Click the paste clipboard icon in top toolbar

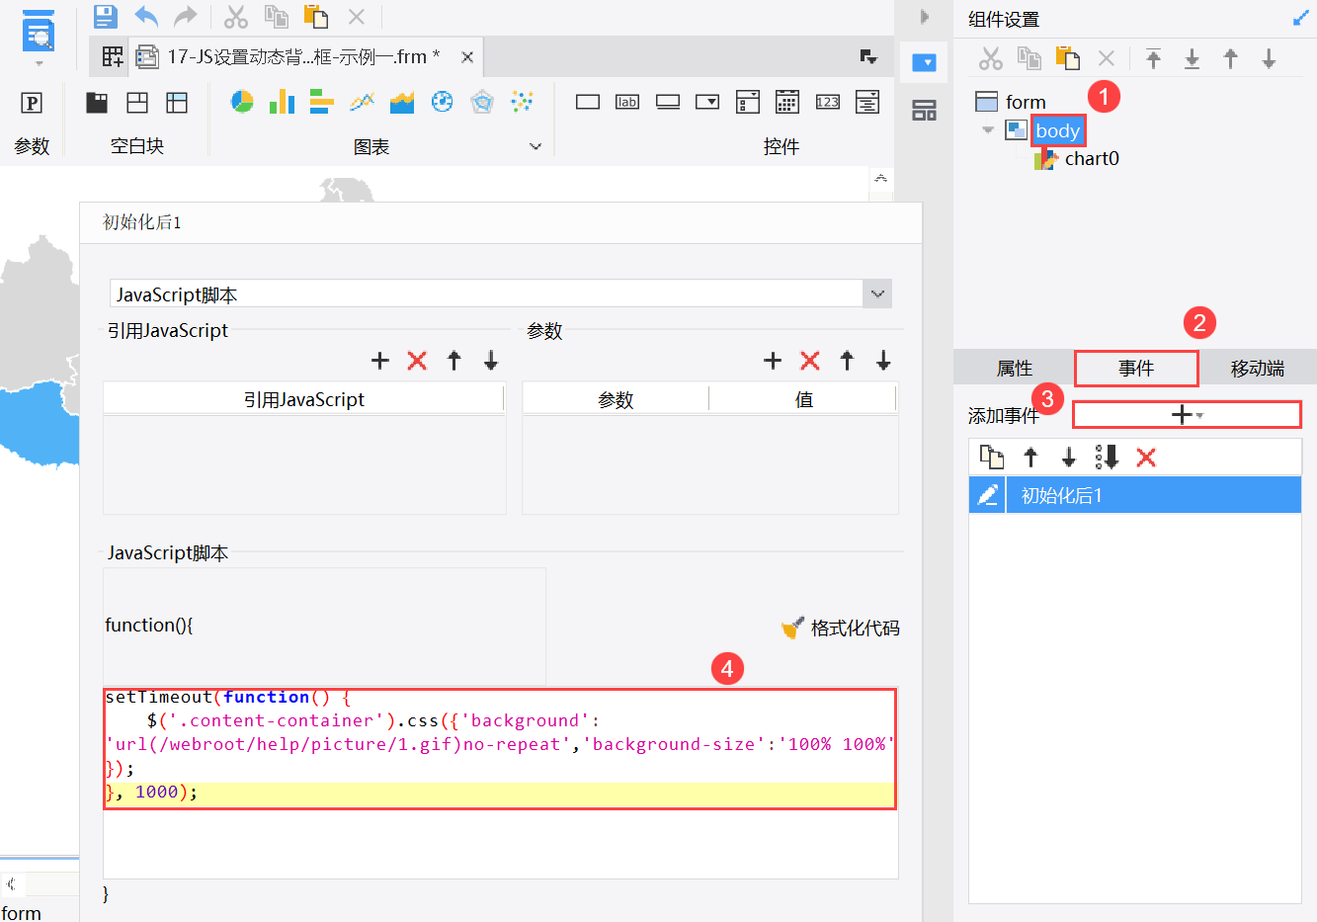tap(315, 16)
